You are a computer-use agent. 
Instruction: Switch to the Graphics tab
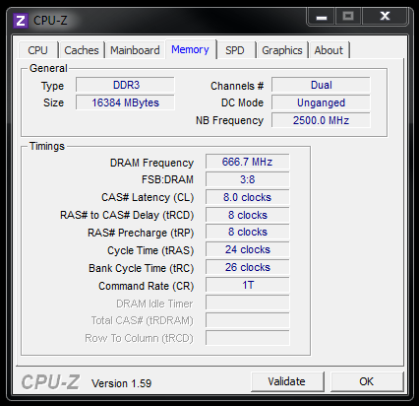(x=282, y=50)
